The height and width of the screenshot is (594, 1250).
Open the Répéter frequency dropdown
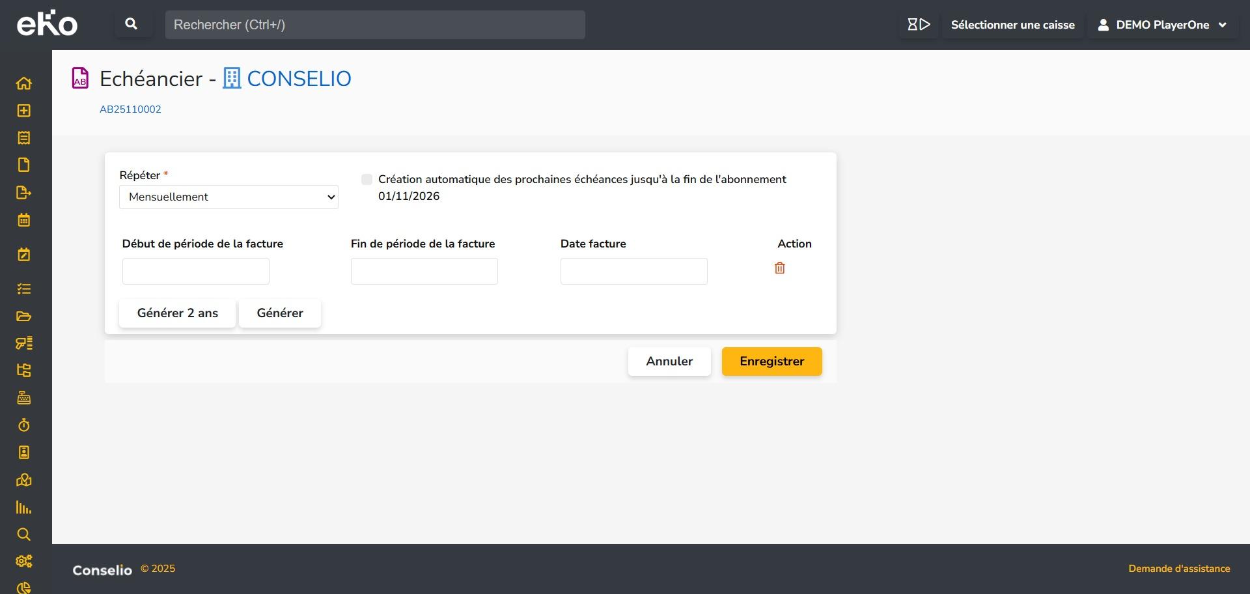[229, 197]
